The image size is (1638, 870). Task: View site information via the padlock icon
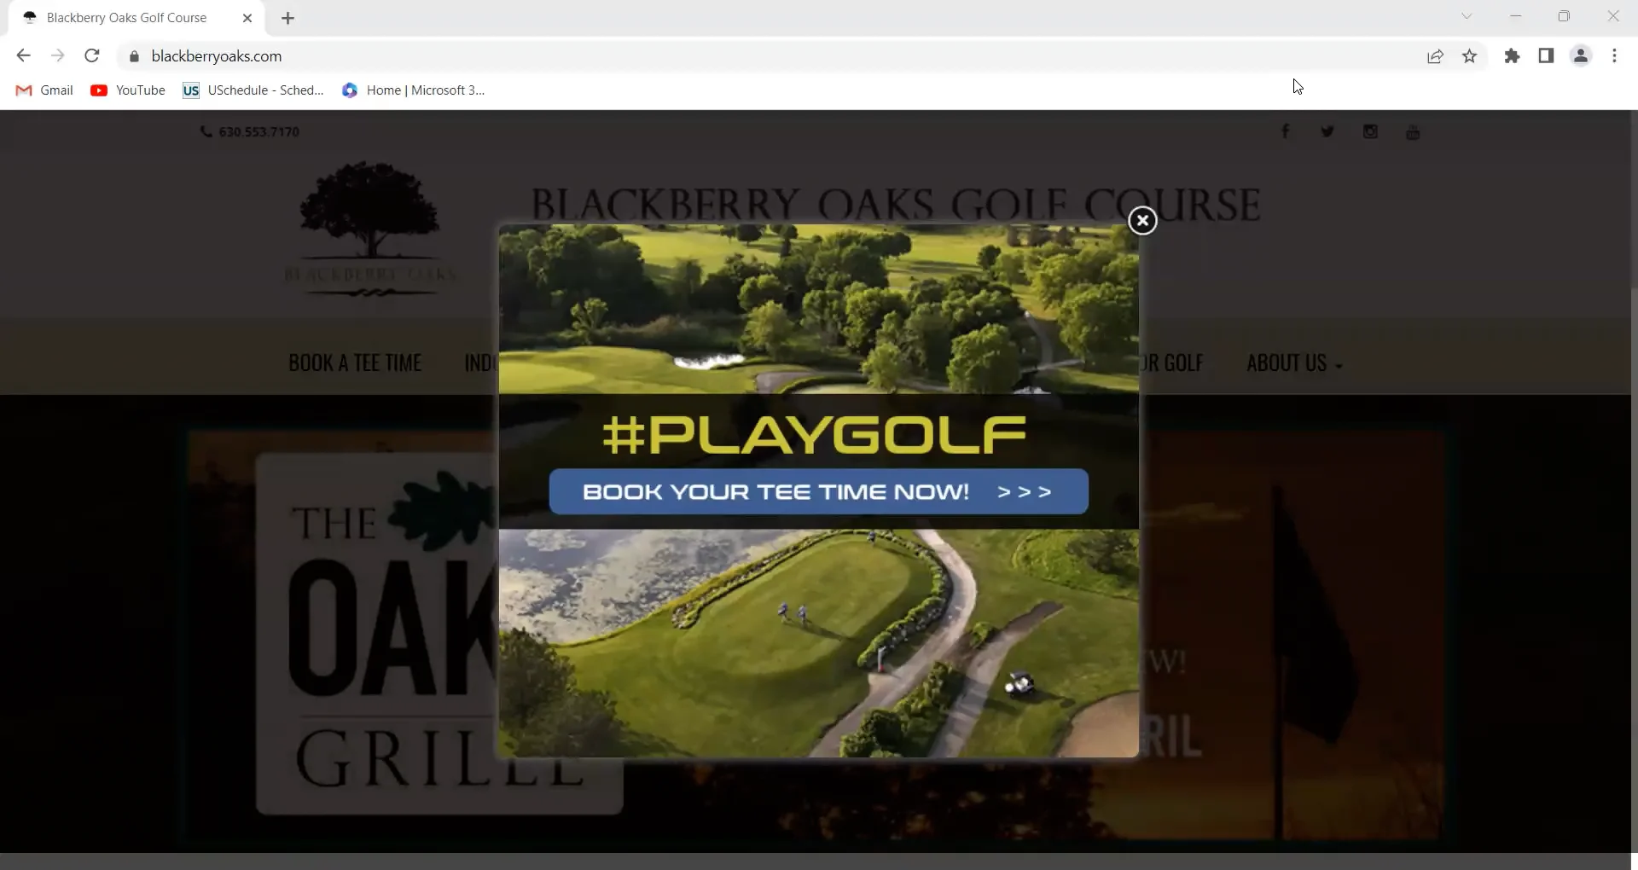[134, 56]
